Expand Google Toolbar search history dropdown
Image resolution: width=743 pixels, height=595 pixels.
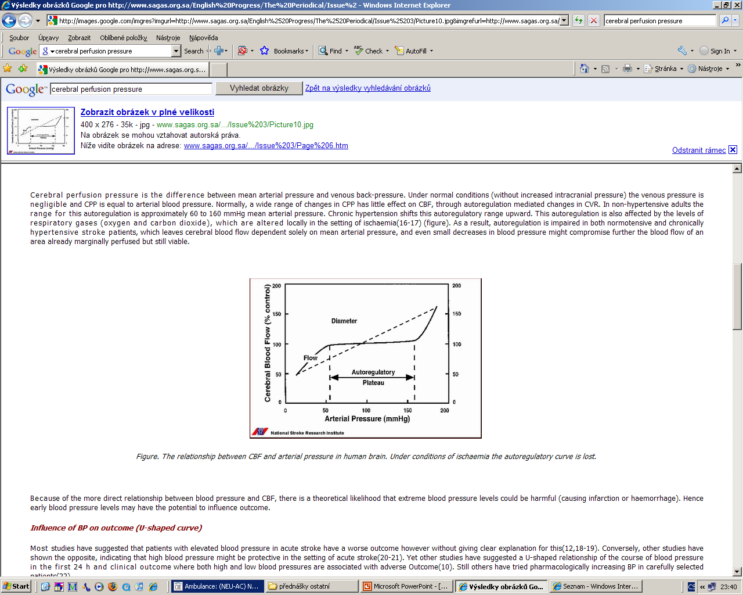(176, 51)
